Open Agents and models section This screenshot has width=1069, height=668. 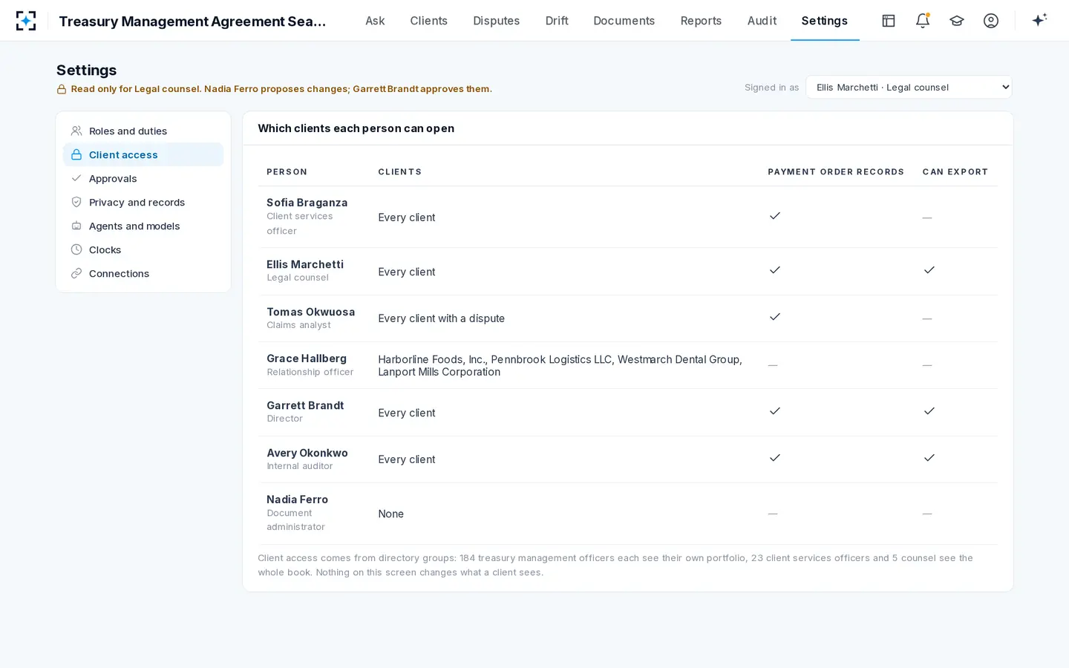pos(143,226)
